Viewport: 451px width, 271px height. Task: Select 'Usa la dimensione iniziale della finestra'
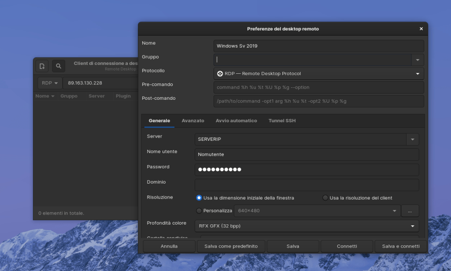[199, 198]
